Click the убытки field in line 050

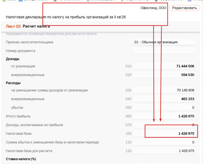164,107
